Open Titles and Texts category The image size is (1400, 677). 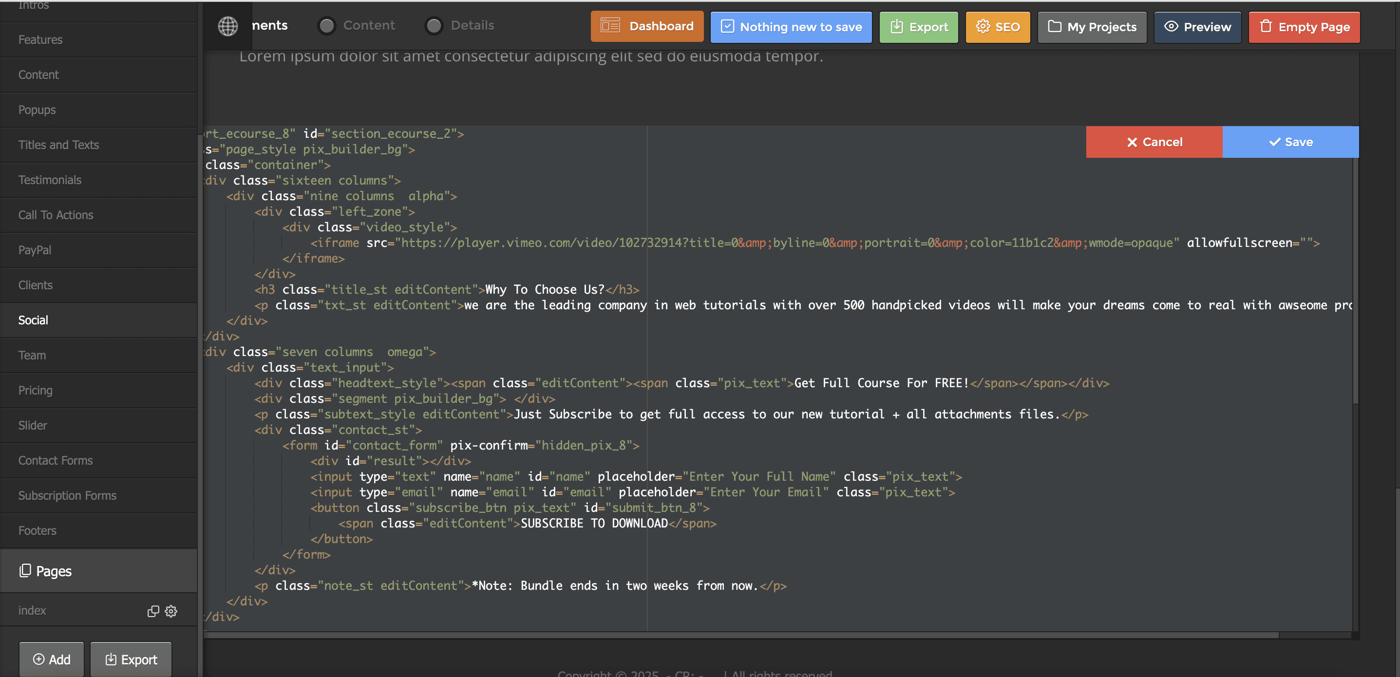tap(98, 145)
